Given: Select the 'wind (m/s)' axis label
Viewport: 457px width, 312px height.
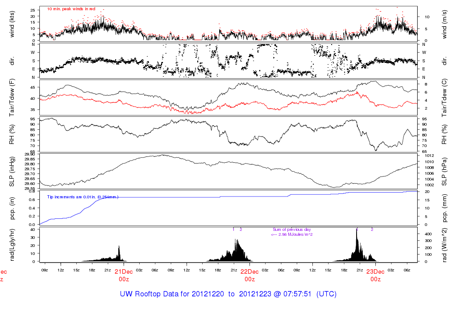Looking at the screenshot, I should (x=444, y=25).
